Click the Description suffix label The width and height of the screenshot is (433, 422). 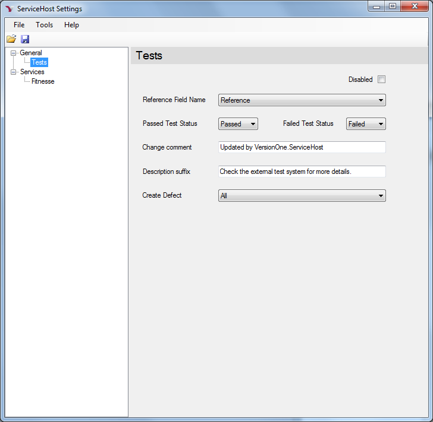(167, 172)
